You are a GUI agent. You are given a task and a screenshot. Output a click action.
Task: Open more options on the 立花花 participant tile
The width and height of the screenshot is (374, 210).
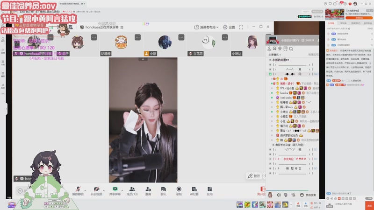tap(225, 37)
